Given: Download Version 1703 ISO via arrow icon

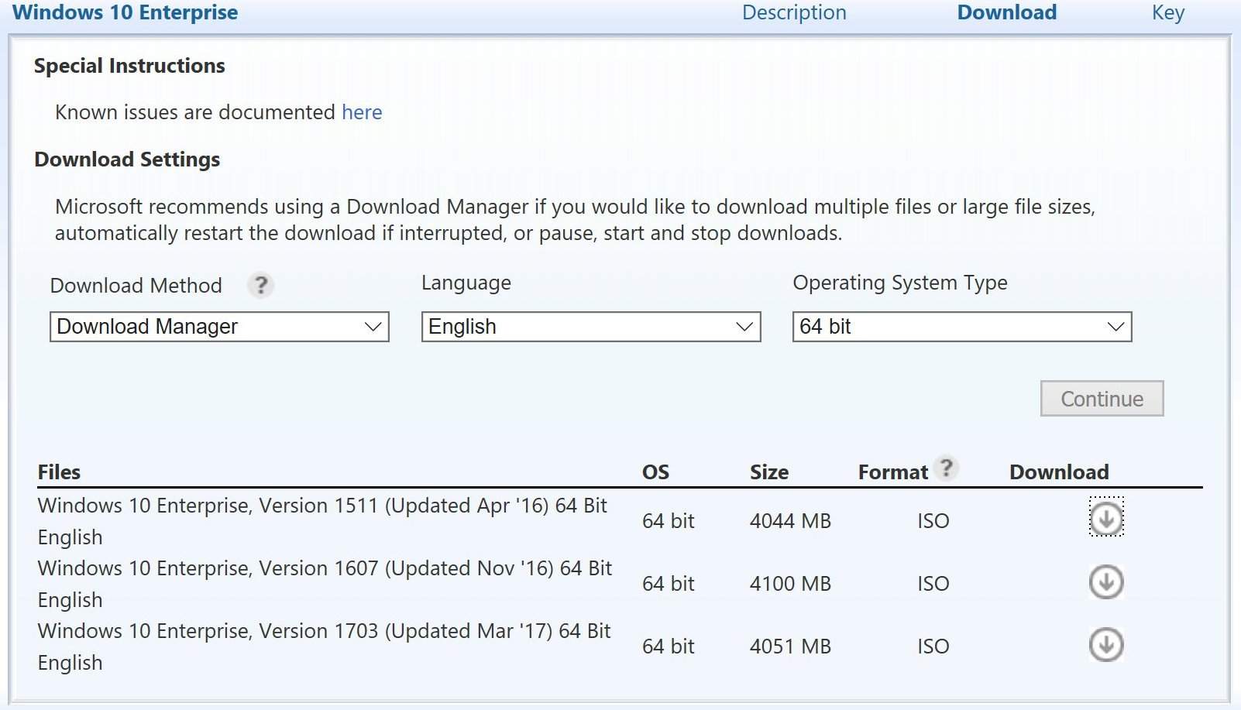Looking at the screenshot, I should tap(1106, 644).
